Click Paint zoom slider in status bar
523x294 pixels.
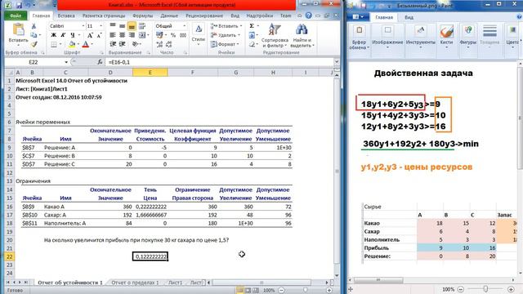pos(485,289)
